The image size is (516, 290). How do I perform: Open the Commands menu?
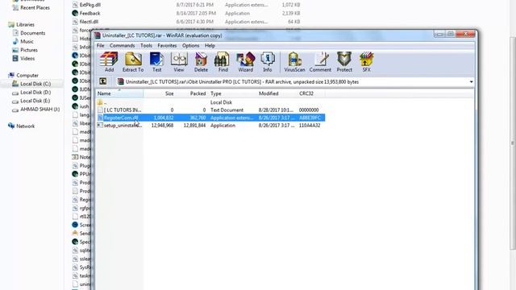[122, 46]
